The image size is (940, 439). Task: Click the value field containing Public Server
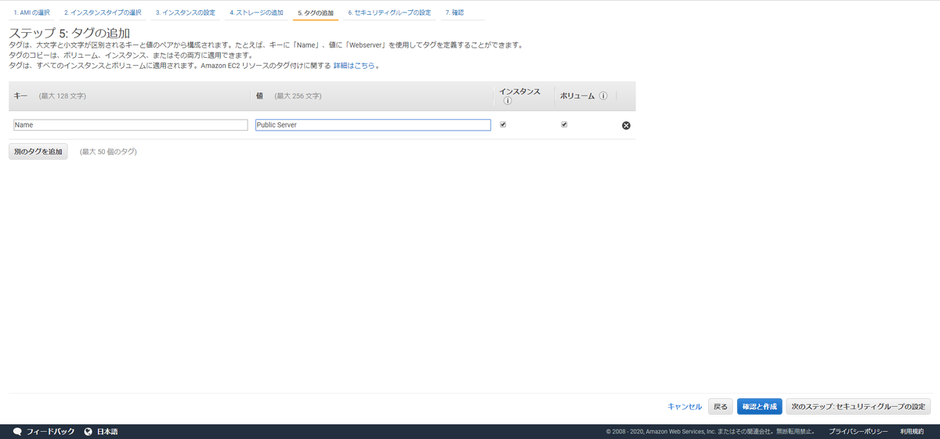tap(373, 124)
